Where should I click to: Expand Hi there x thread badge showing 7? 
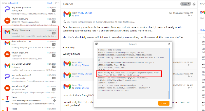click(x=53, y=67)
